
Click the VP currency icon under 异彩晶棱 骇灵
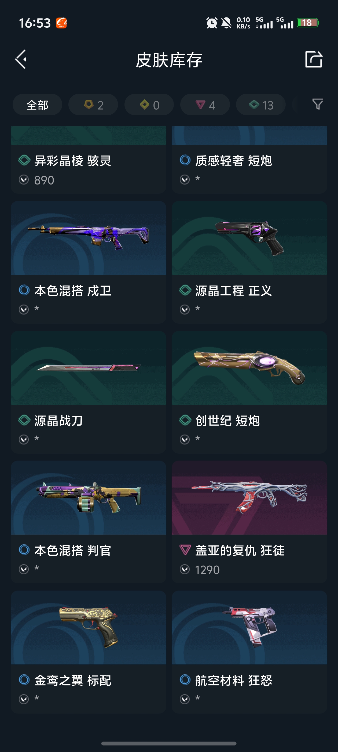(24, 180)
